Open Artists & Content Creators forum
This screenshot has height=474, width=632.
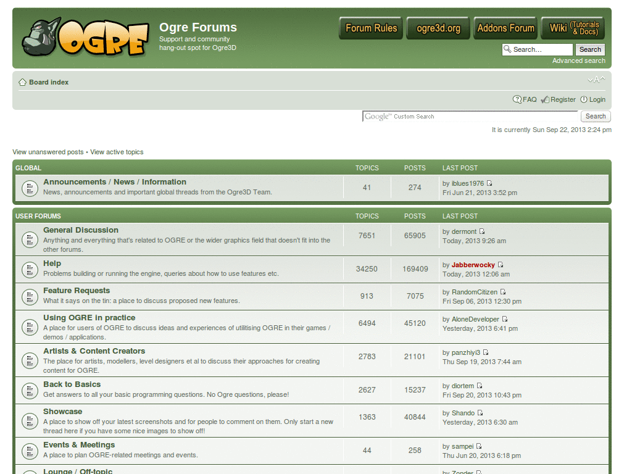pyautogui.click(x=94, y=351)
